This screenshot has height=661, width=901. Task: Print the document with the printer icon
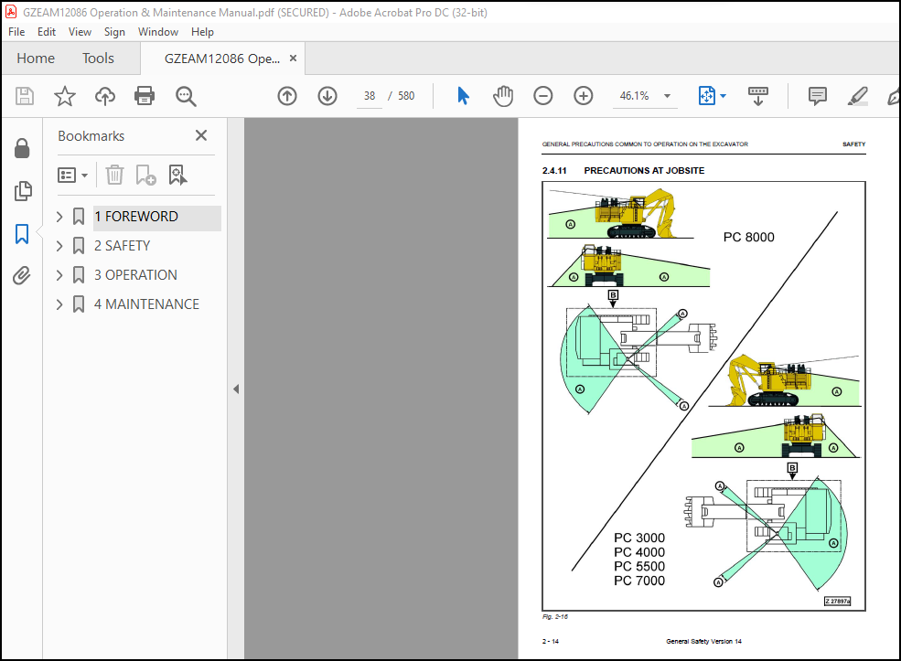pos(145,96)
